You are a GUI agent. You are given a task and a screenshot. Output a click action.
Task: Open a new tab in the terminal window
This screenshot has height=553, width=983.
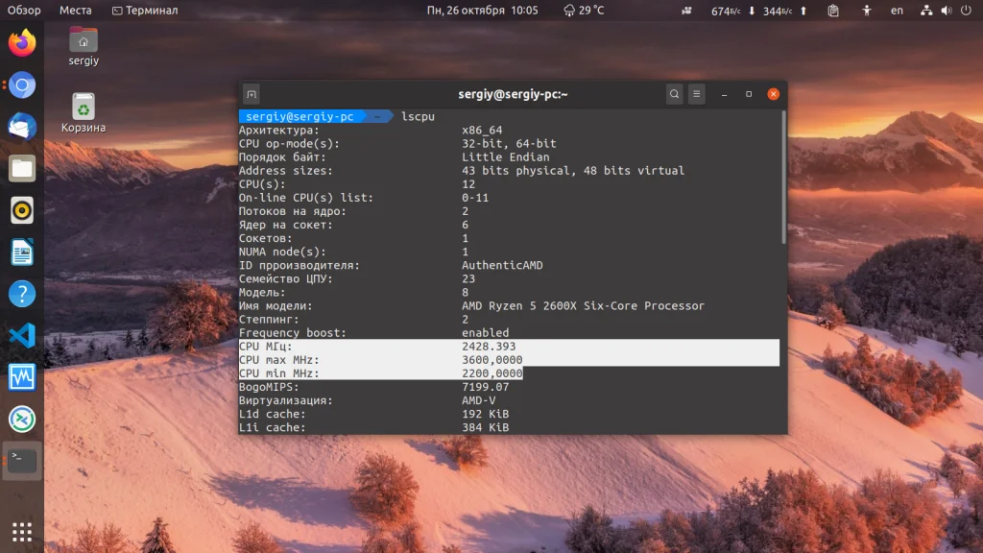click(252, 94)
